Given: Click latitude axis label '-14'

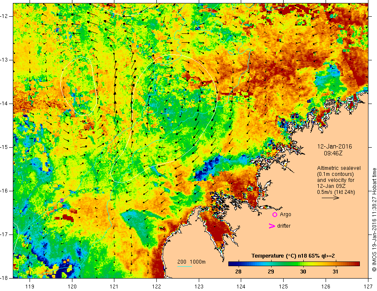Looking at the screenshot, I should 4,104.
